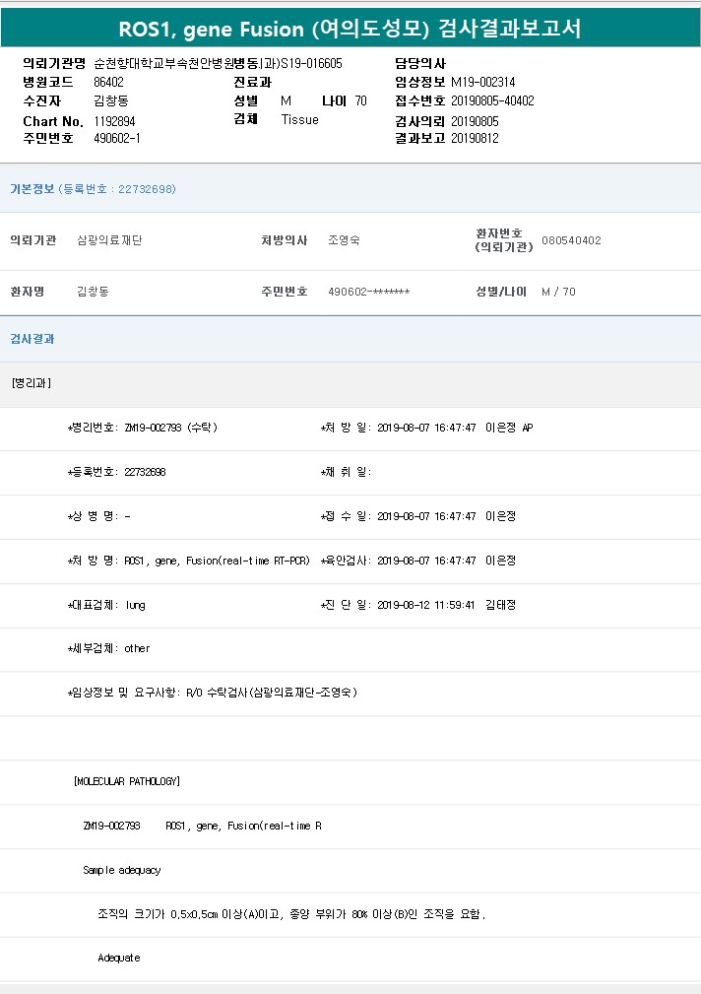Click the report title header banner
Image resolution: width=701 pixels, height=994 pixels.
tap(350, 28)
